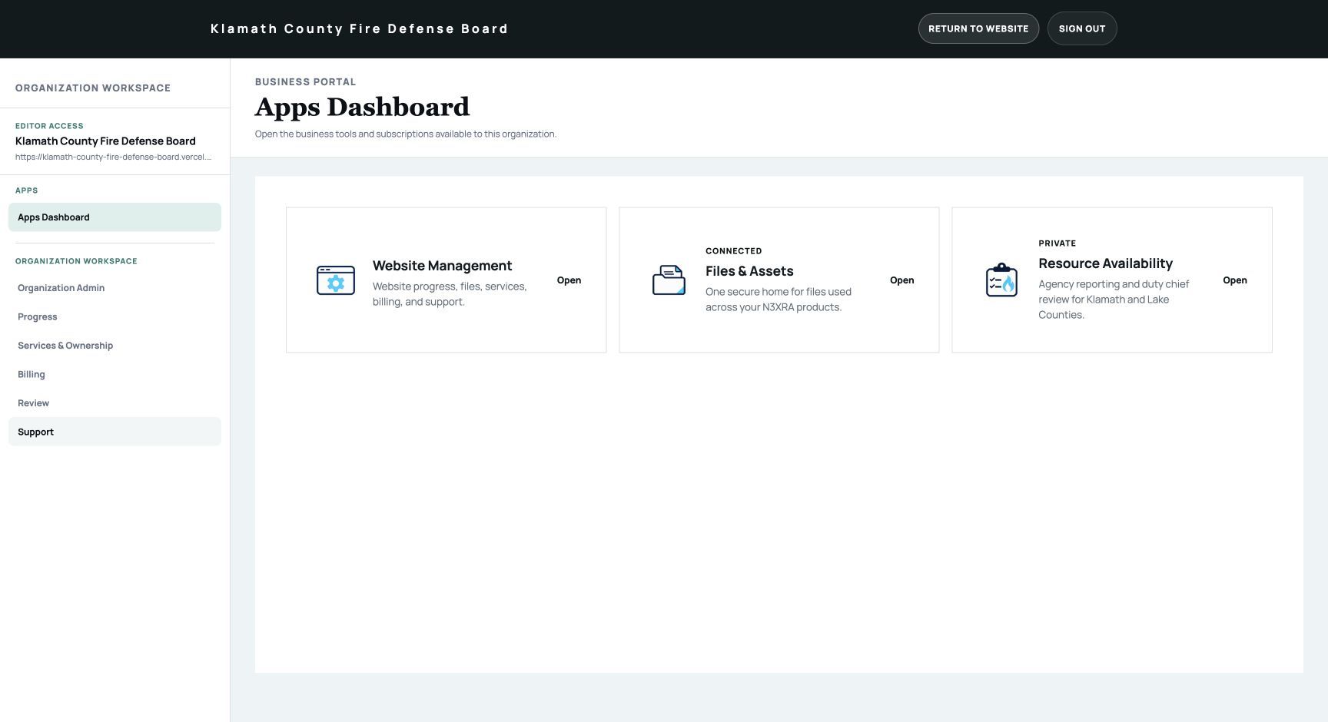Click the Website Management title
Screen dimensions: 1328x722
coord(442,266)
